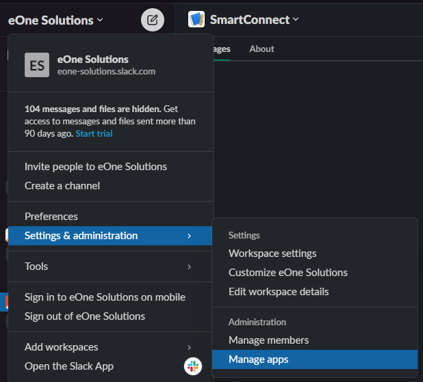Follow the Start trial link
This screenshot has height=382, width=423.
(94, 134)
